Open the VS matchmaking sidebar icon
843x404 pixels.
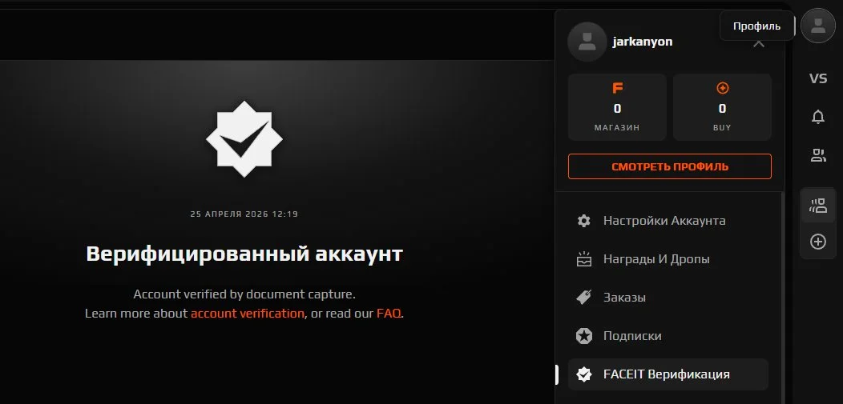(817, 78)
